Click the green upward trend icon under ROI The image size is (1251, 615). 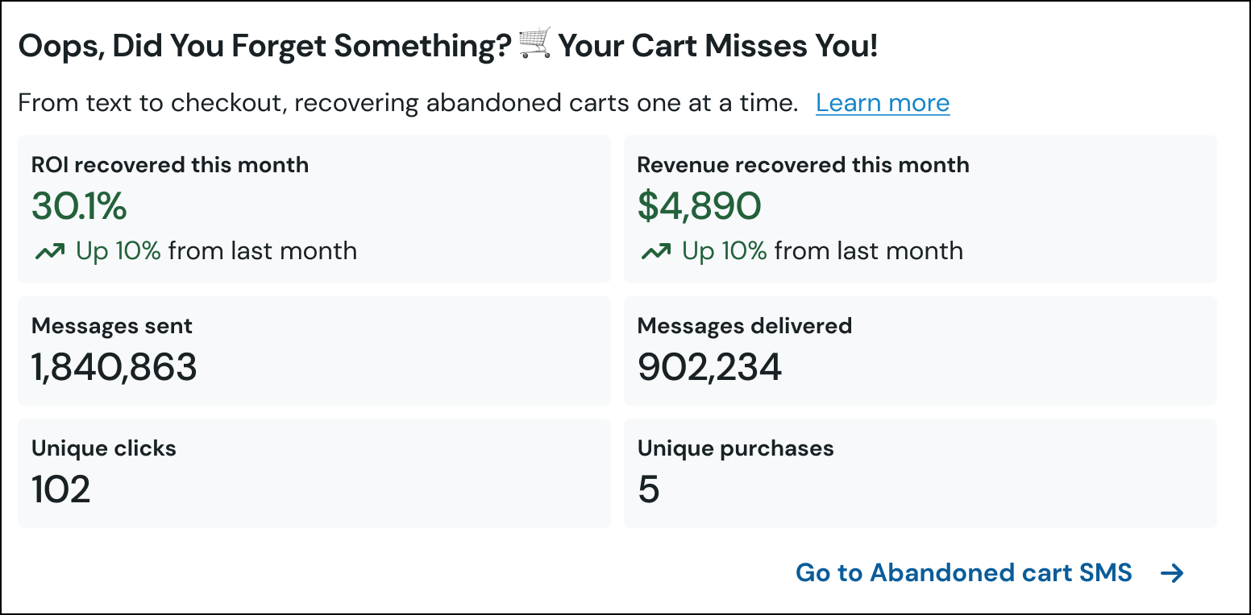tap(50, 250)
